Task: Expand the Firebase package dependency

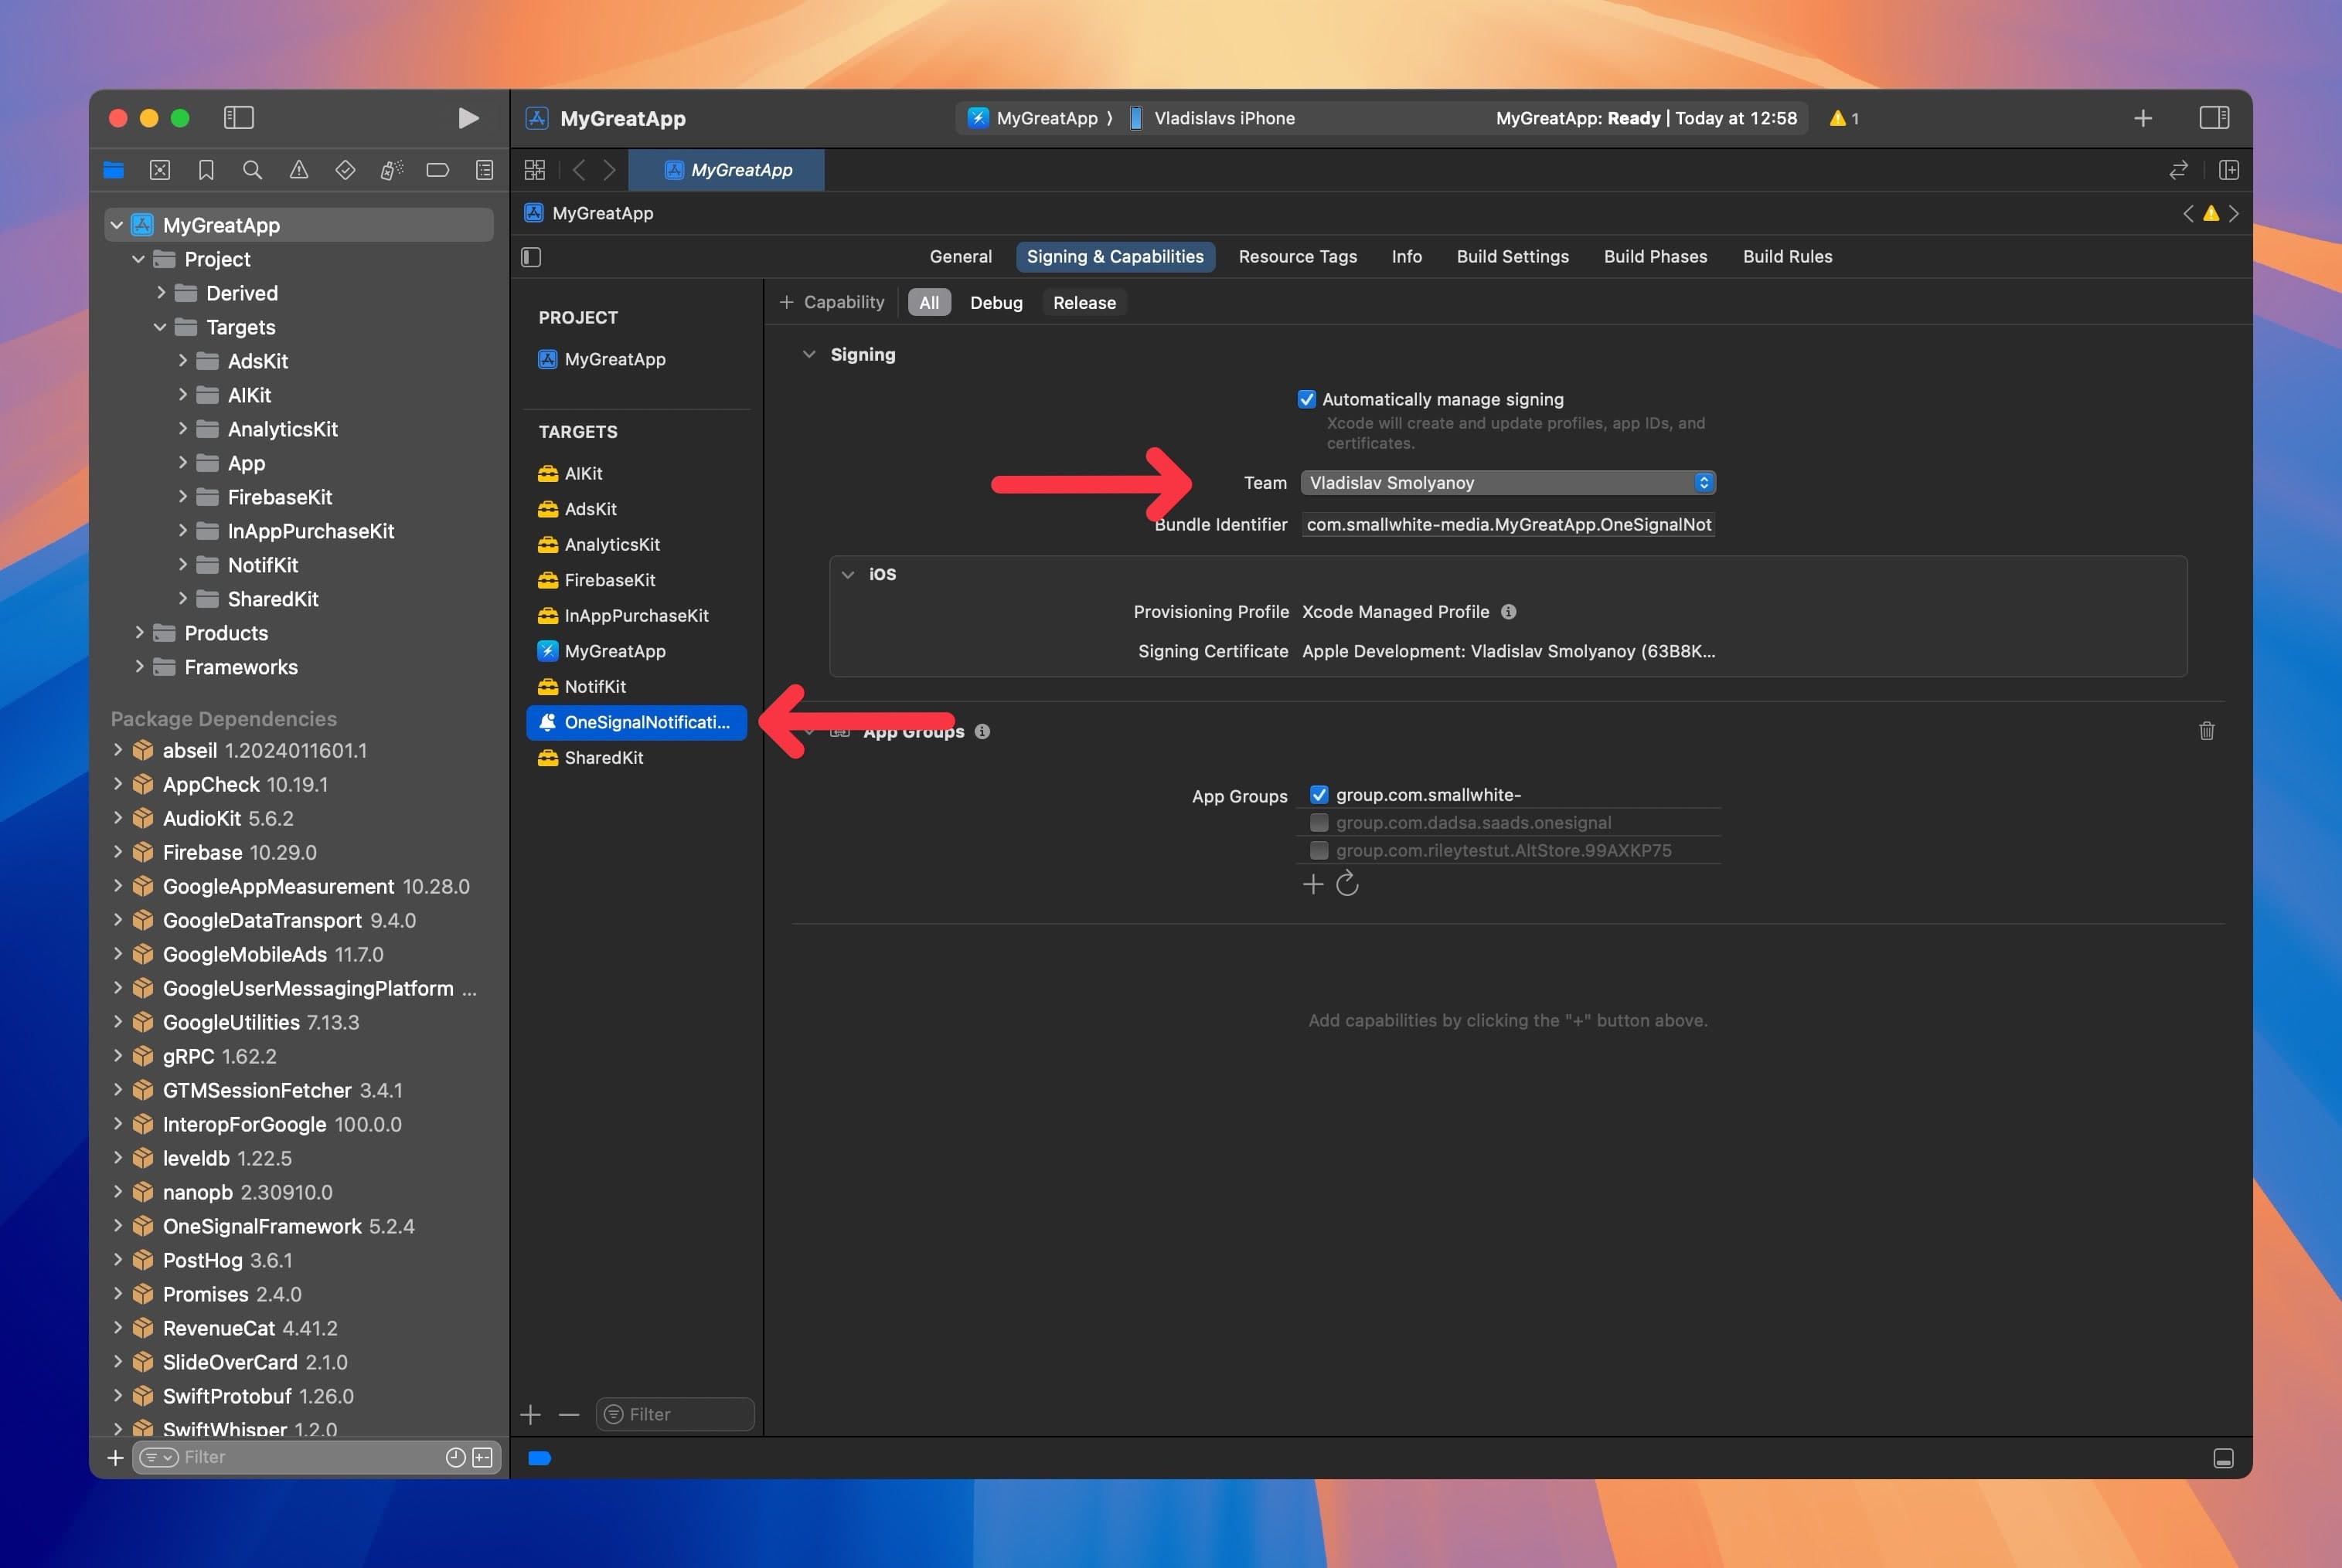Action: (118, 852)
